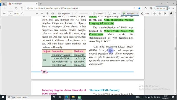Open Task View on taskbar
The width and height of the screenshot is (177, 100).
click(x=60, y=97)
